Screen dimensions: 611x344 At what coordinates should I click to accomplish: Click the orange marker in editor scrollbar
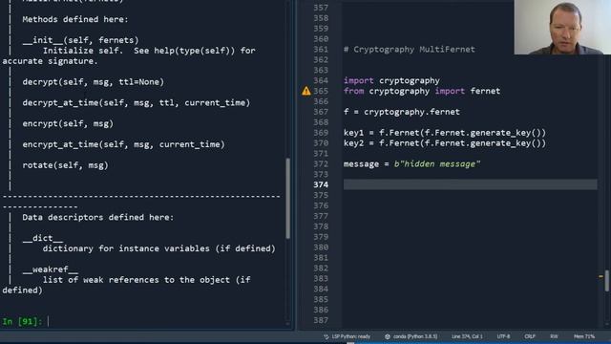click(600, 276)
